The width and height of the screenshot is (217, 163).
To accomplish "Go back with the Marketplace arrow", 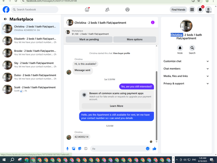I will click(x=5, y=19).
